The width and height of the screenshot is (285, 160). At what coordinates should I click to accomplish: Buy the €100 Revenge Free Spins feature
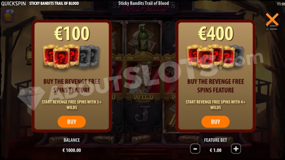pyautogui.click(x=72, y=122)
